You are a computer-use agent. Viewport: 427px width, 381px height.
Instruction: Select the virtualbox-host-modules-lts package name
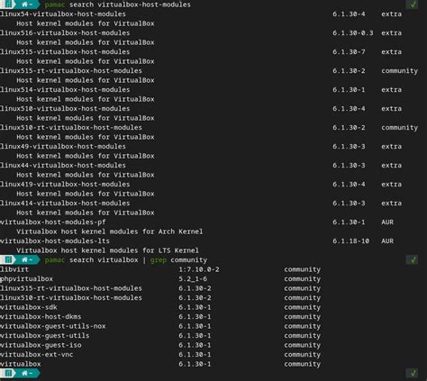pos(55,241)
